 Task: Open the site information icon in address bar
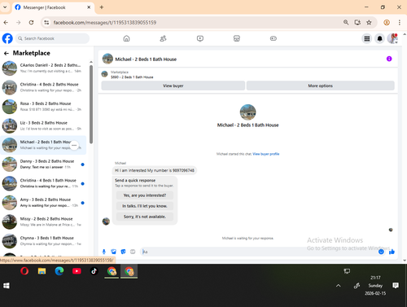click(x=46, y=23)
